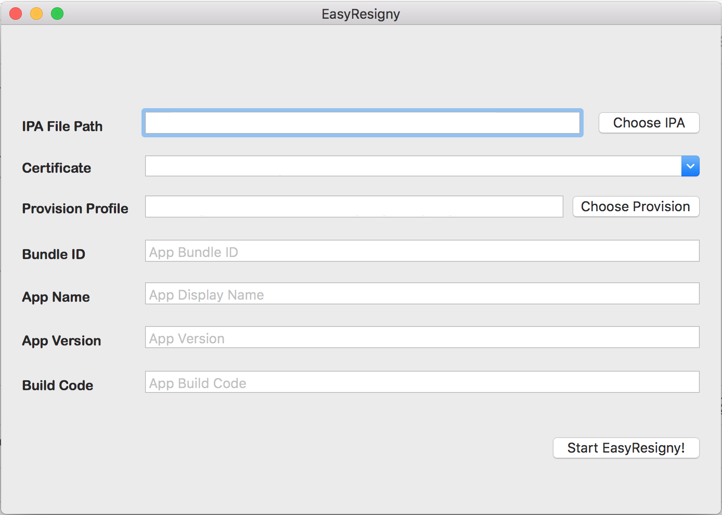Click the "Certificate" label text
Screen dimensions: 722x515
[x=57, y=168]
